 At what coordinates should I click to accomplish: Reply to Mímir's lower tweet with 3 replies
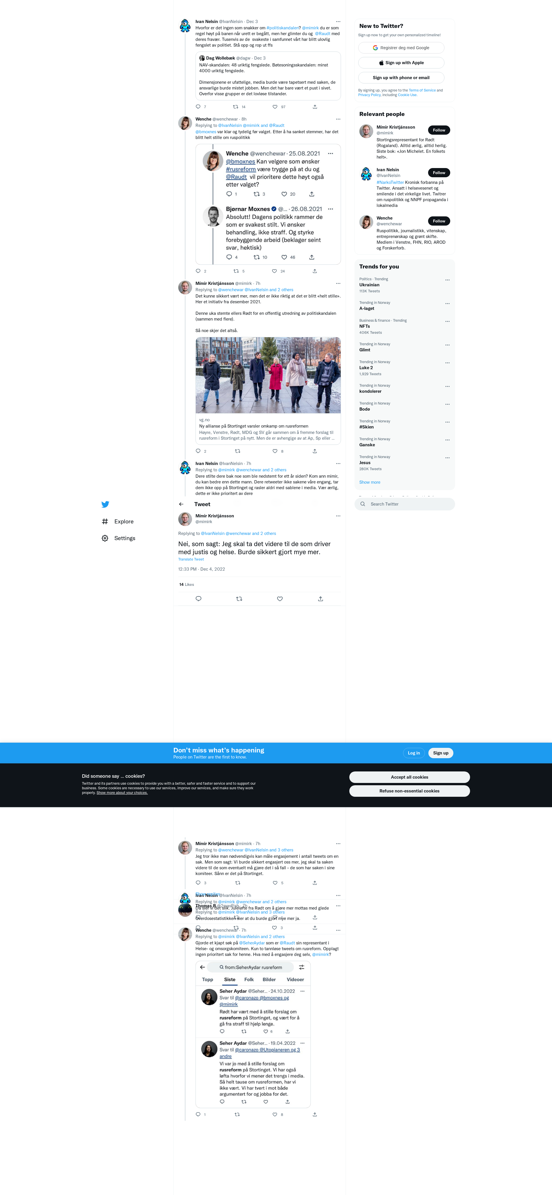tap(198, 883)
